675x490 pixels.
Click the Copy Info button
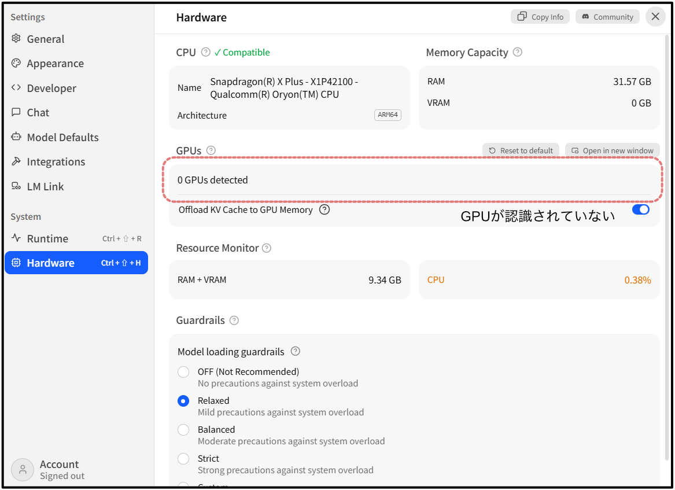[x=540, y=17]
